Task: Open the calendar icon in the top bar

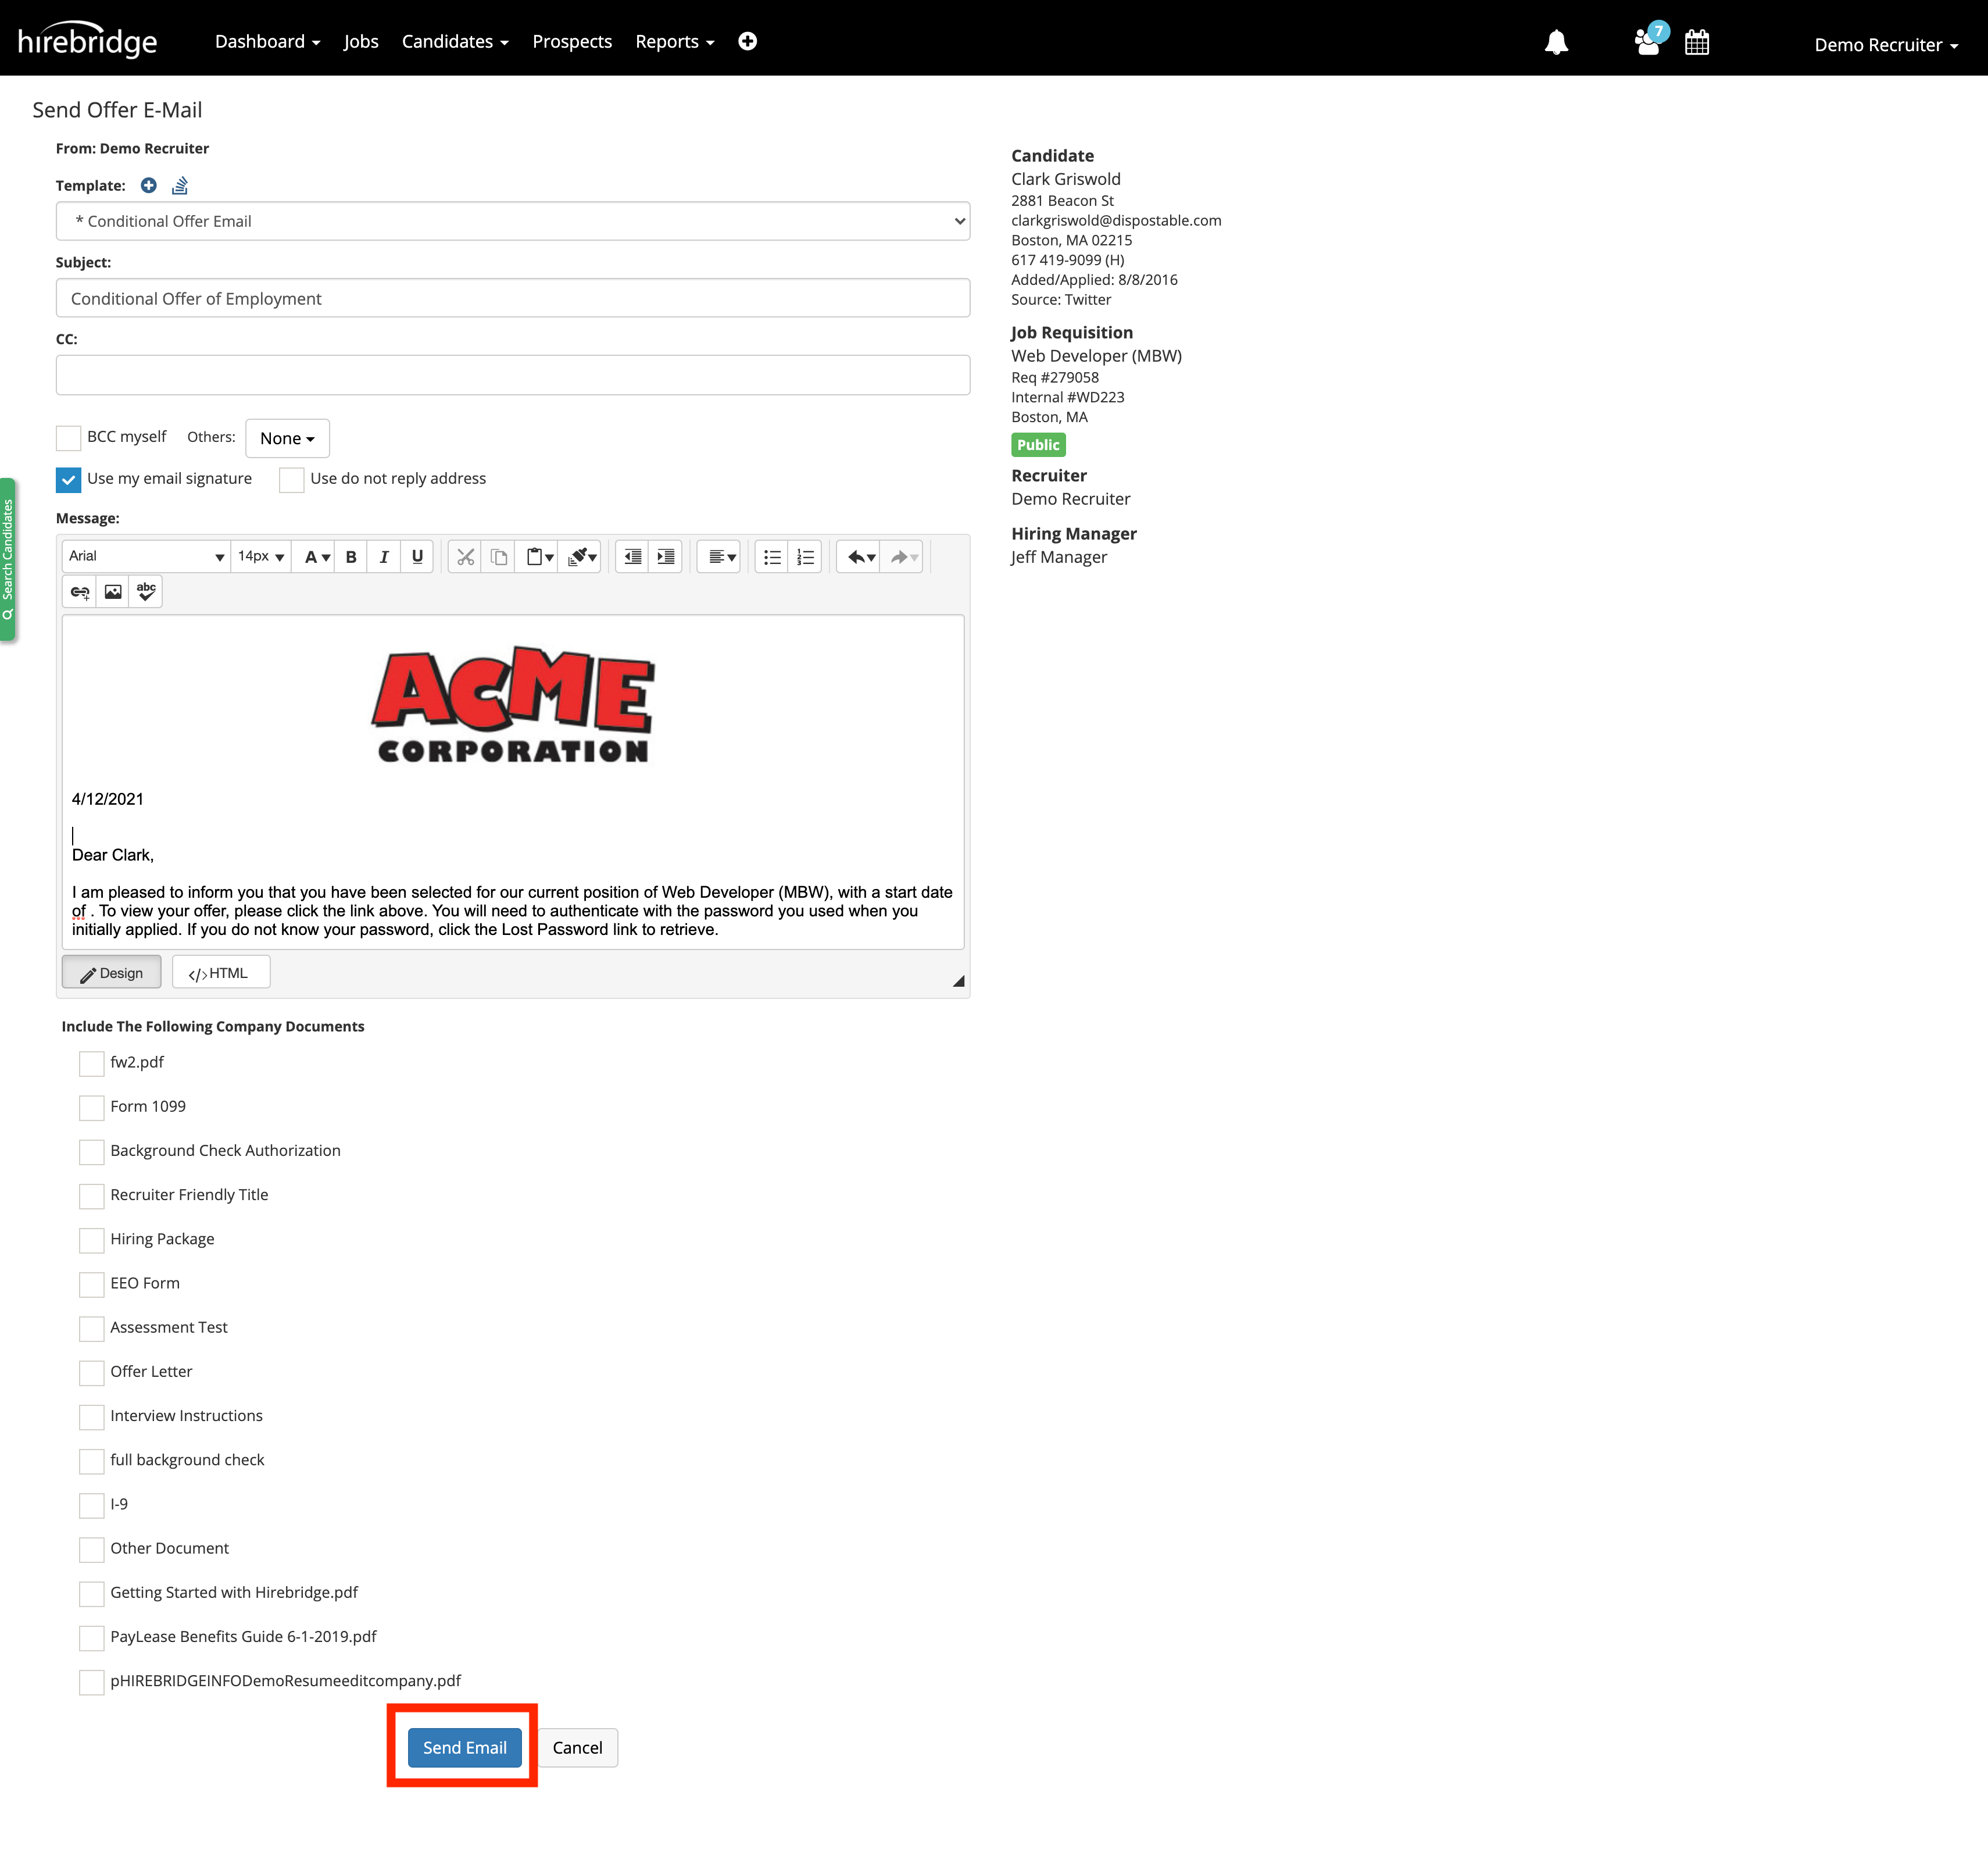Action: [x=1698, y=42]
